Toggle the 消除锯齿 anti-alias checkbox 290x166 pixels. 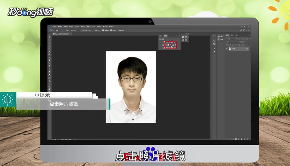(x=103, y=30)
